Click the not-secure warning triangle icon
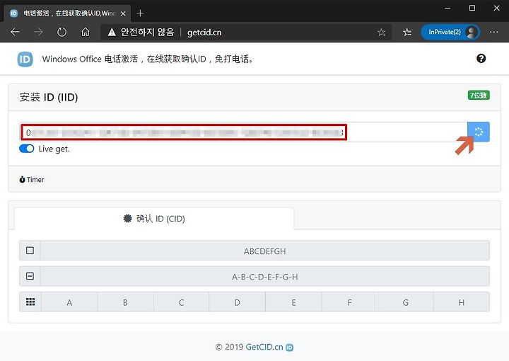 pyautogui.click(x=112, y=32)
